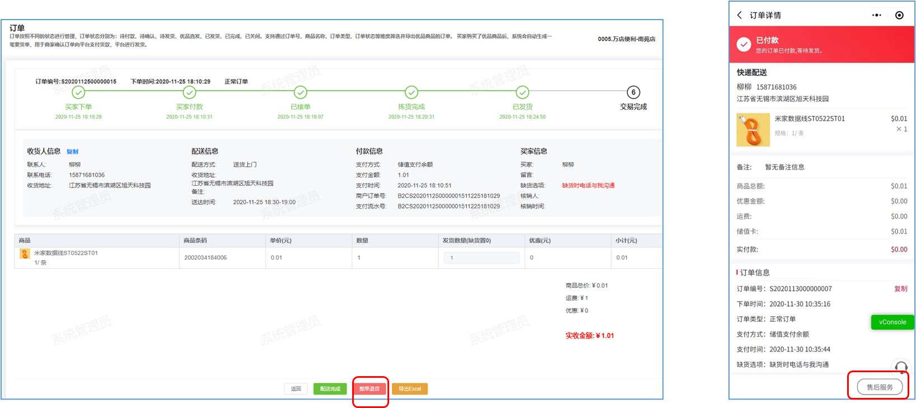Viewport: 916px width, 408px height.
Task: Tap the 快递配送 heading in the mobile view
Action: [x=752, y=73]
